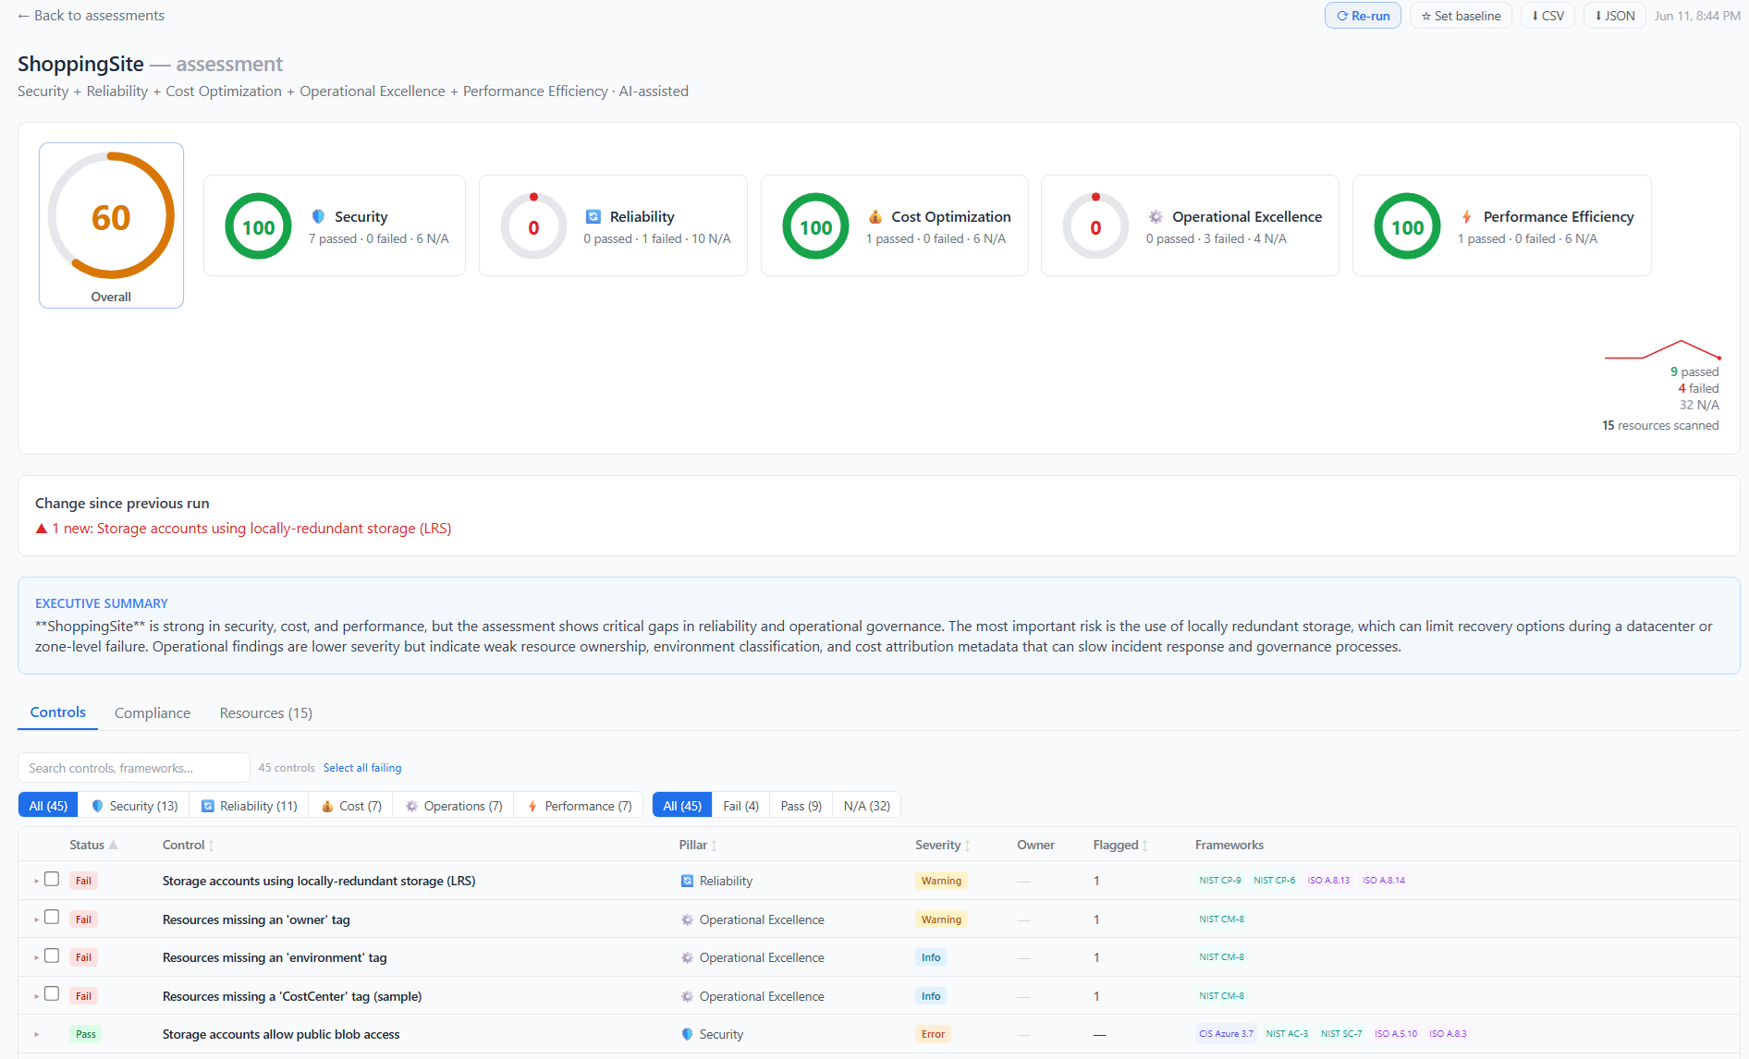Viewport: 1749px width, 1059px height.
Task: Click the Security shield icon in score card
Action: (318, 216)
